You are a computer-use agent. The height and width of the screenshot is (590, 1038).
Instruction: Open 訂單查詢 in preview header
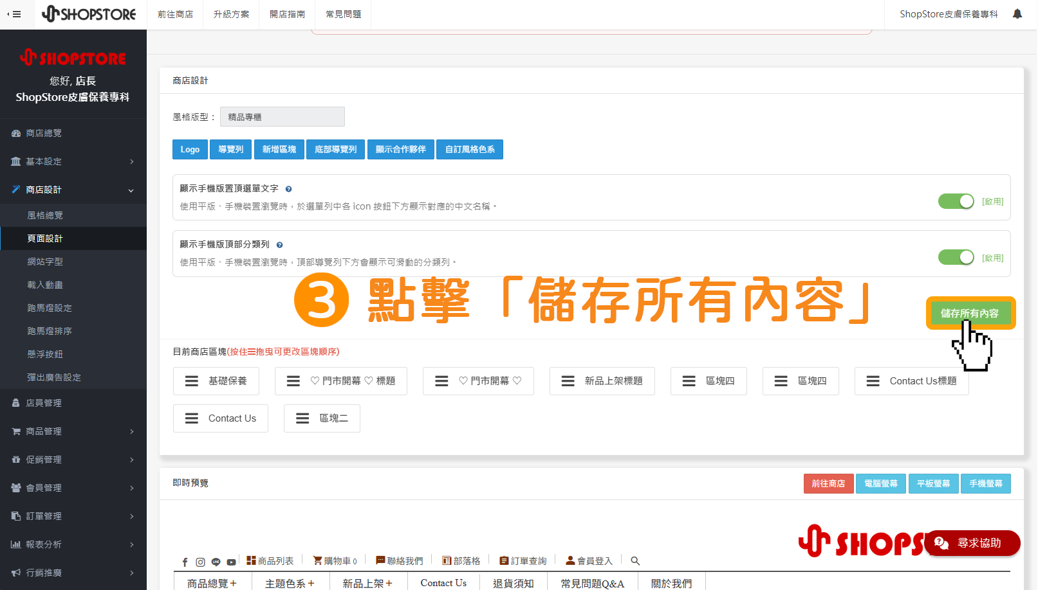(x=523, y=561)
